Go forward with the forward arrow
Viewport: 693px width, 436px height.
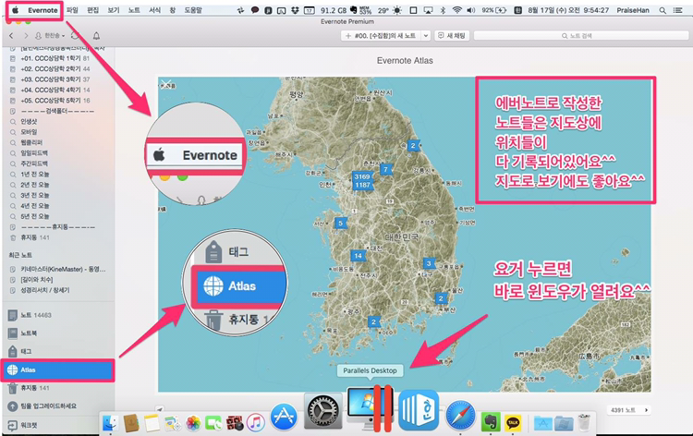point(26,35)
